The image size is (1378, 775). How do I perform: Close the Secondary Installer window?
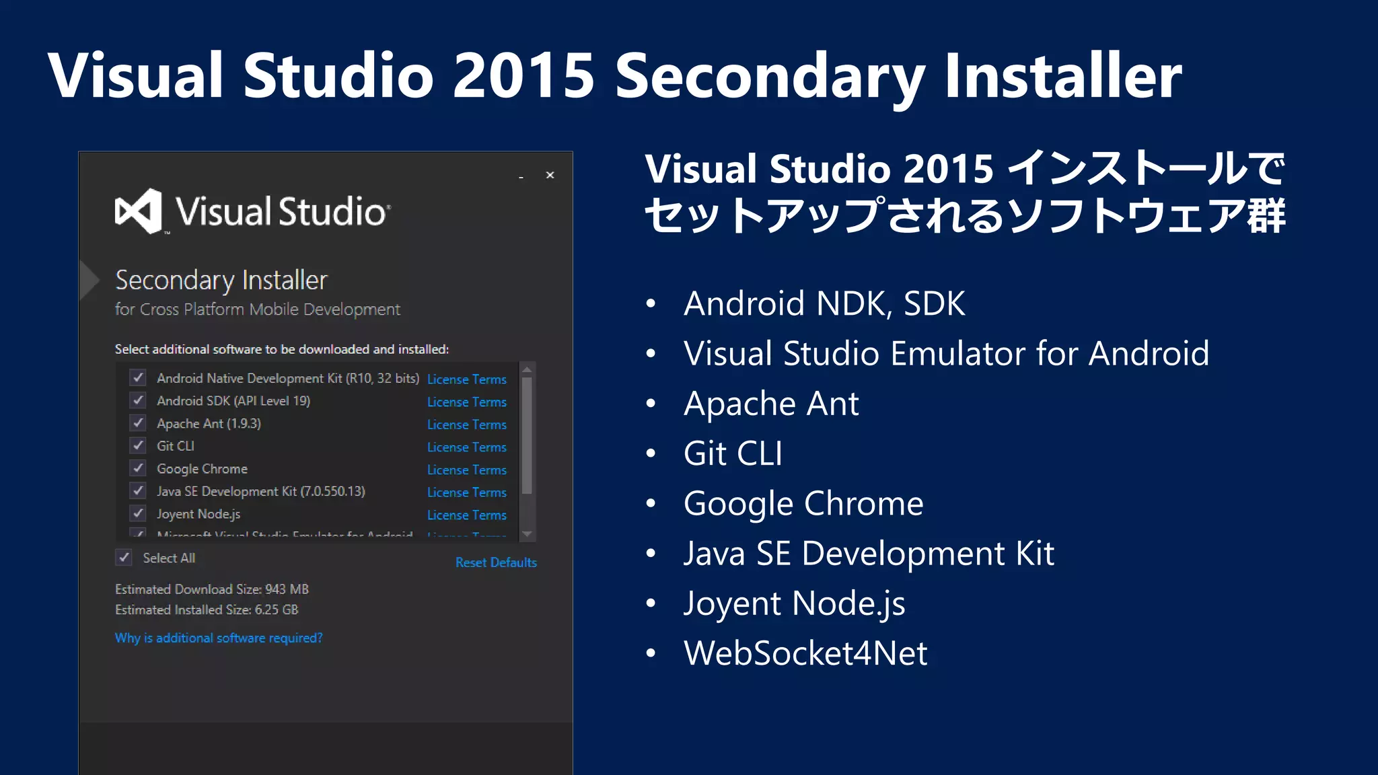550,175
